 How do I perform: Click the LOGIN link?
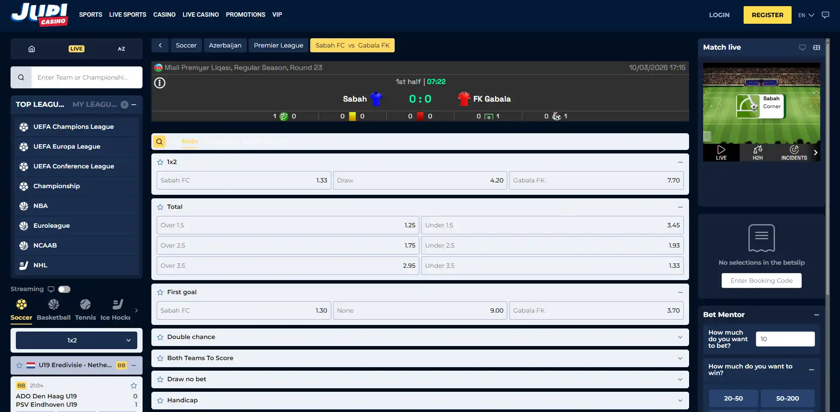[719, 15]
